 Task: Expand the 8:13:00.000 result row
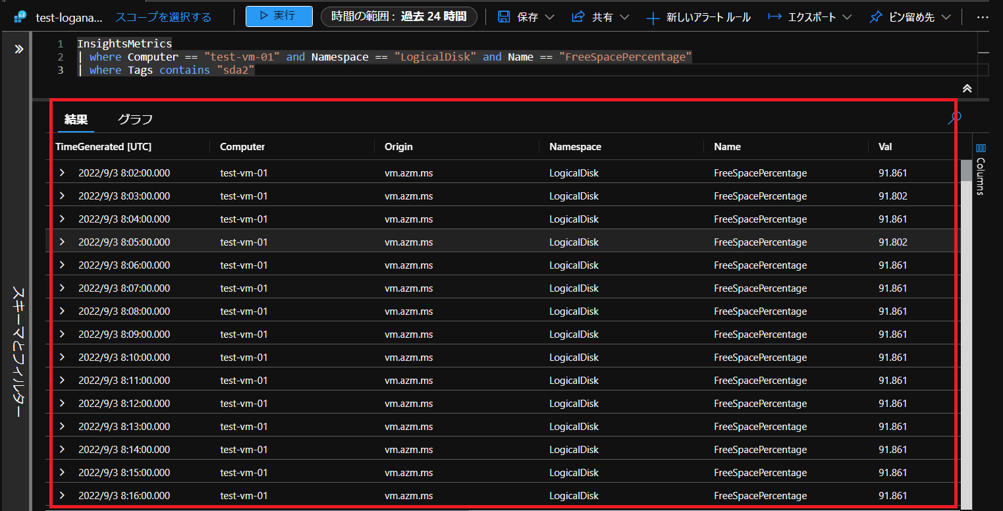pos(63,426)
